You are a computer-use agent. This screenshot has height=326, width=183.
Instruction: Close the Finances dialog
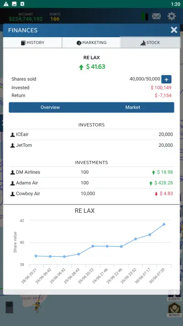coord(174,30)
